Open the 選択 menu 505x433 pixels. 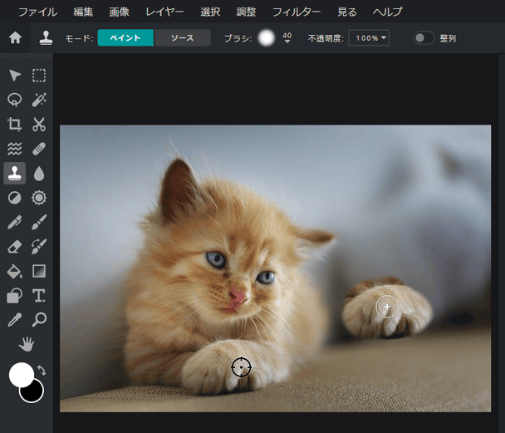pyautogui.click(x=210, y=12)
